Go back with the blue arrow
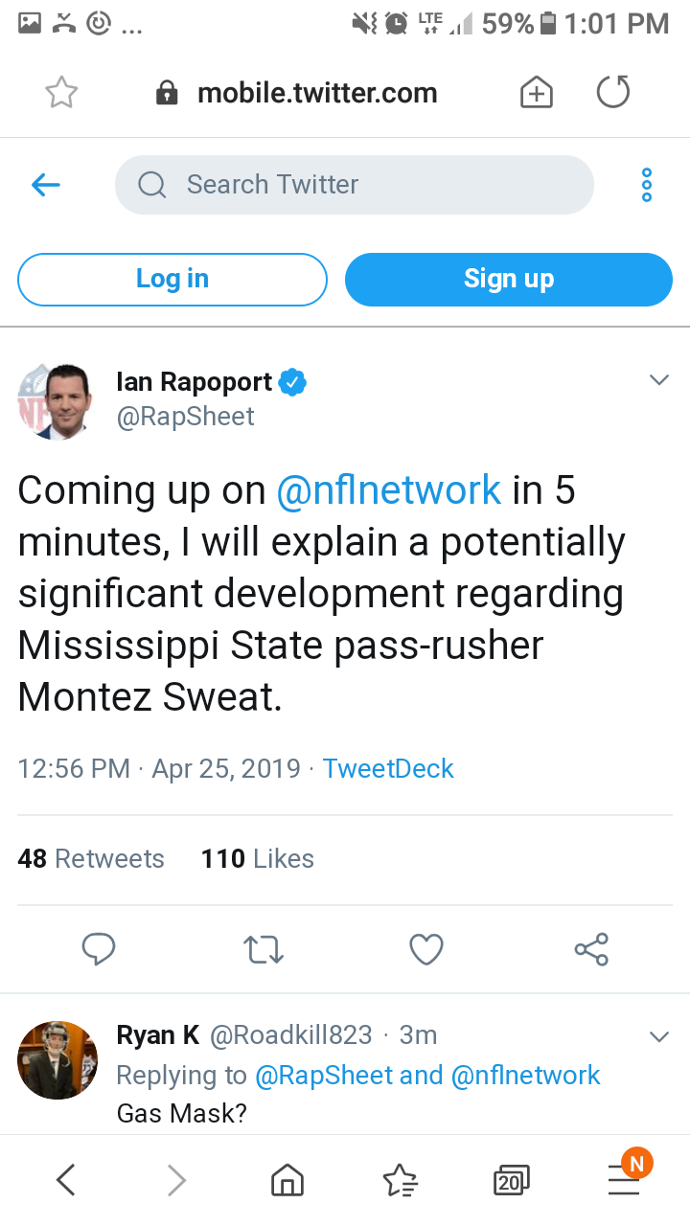This screenshot has height=1226, width=690. [46, 185]
